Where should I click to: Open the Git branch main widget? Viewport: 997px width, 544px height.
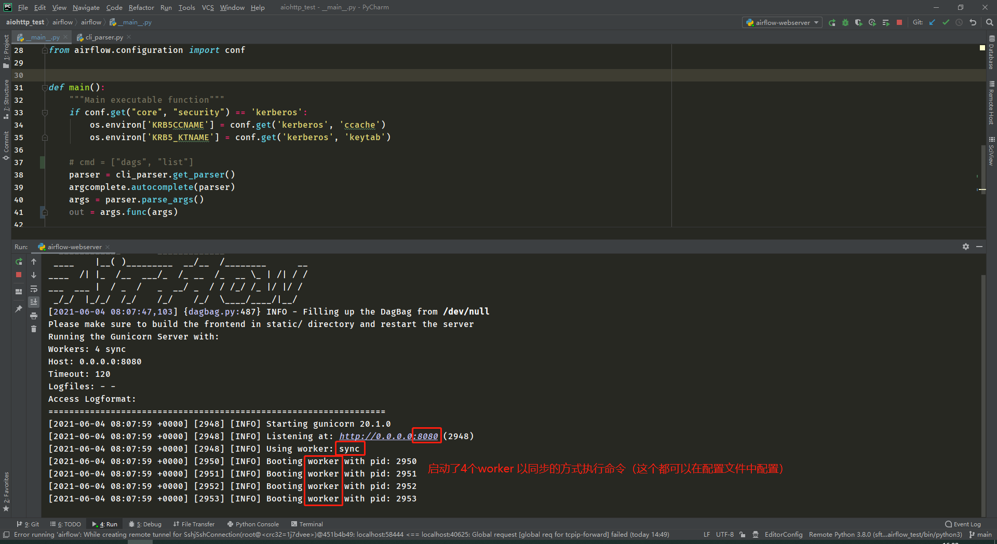980,535
